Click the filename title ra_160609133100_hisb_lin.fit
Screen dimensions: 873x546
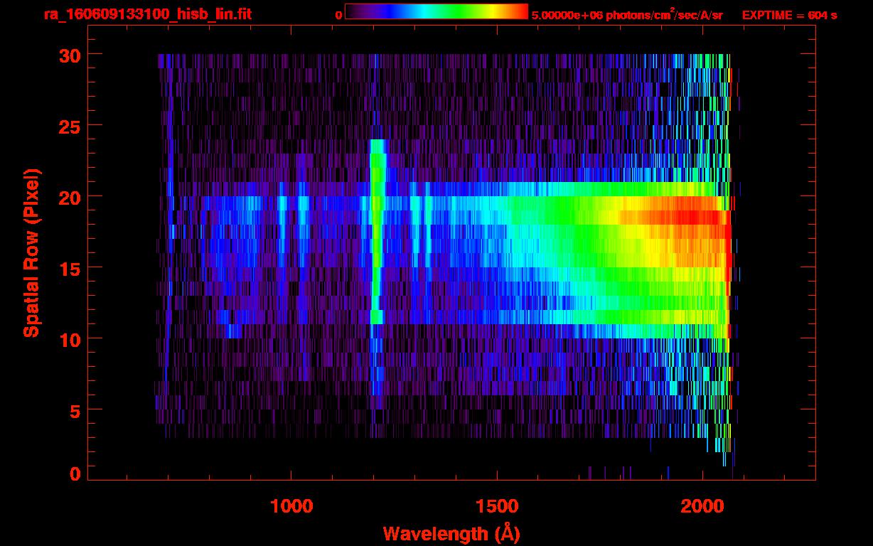pyautogui.click(x=147, y=14)
